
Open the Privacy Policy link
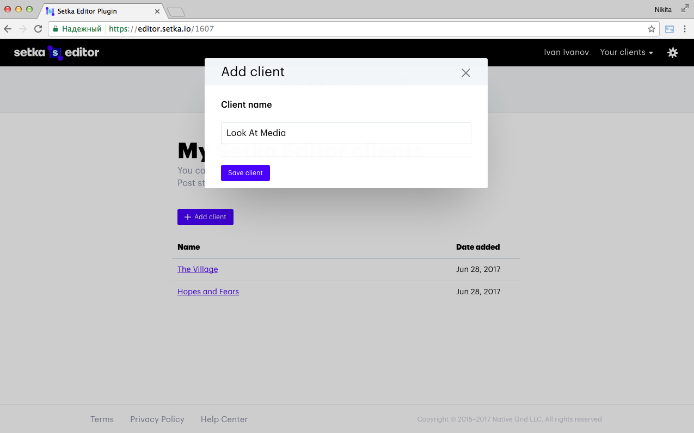(x=157, y=419)
